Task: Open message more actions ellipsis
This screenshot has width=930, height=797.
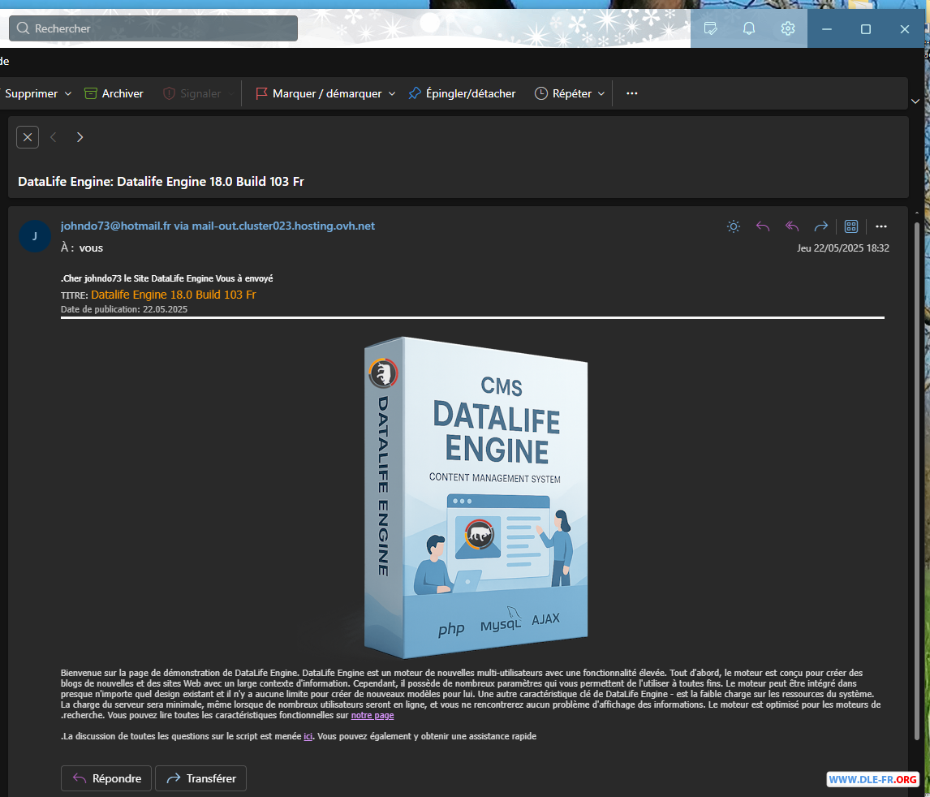Action: click(x=881, y=226)
